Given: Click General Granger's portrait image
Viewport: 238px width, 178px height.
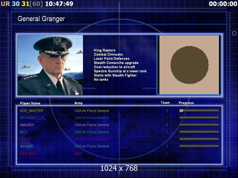Looking at the screenshot, I should [50, 65].
